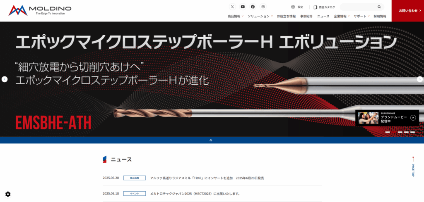Click the PAGE TOP link
Screen dimensions: 424x202
pyautogui.click(x=413, y=166)
